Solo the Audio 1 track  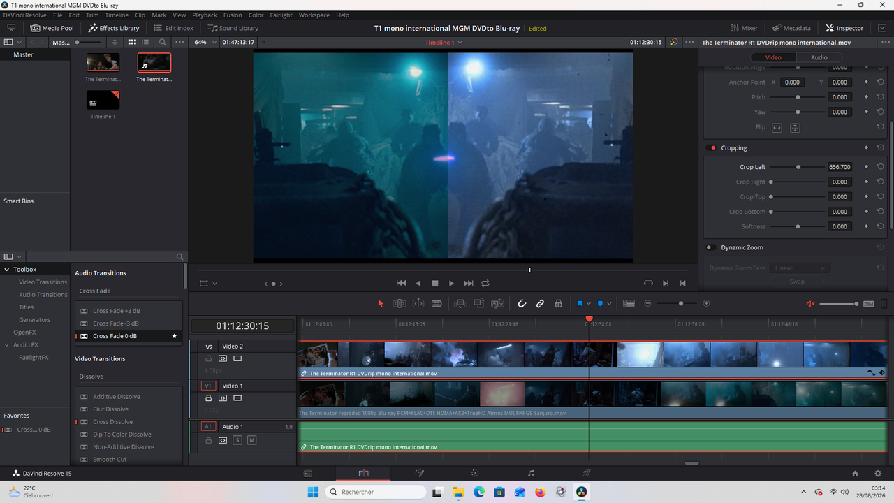[237, 440]
